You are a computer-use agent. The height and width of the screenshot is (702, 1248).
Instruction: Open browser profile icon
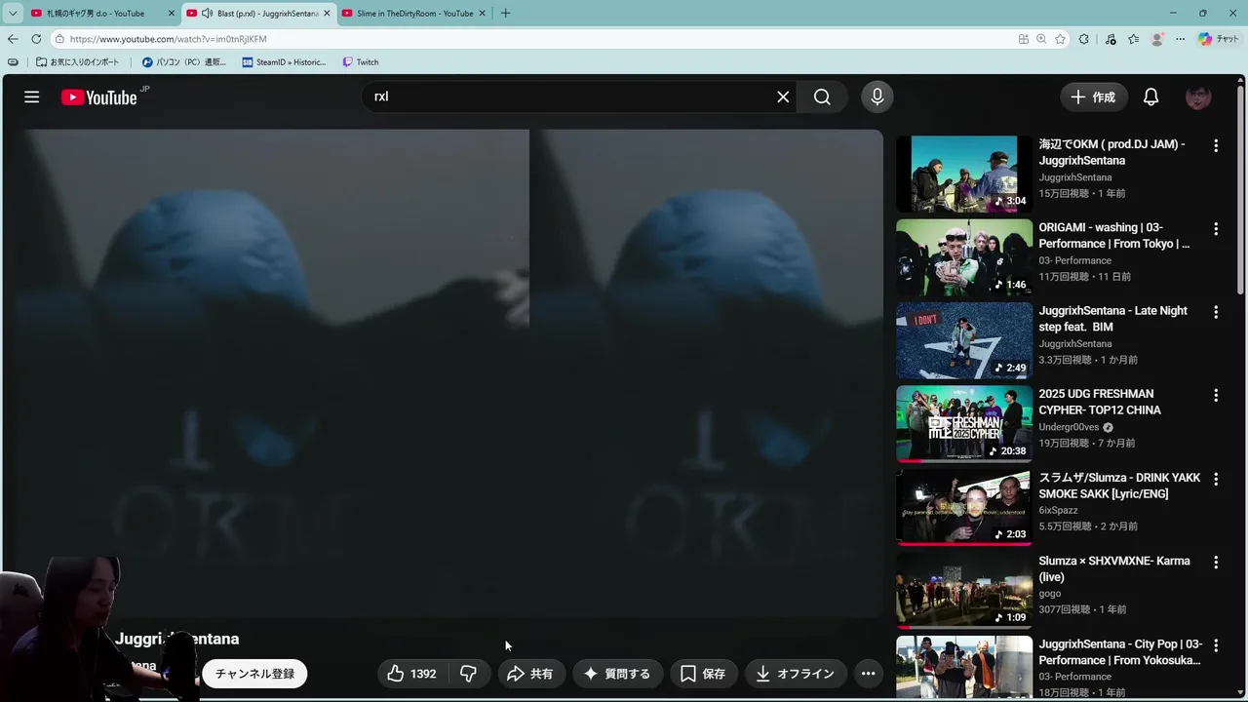click(x=1157, y=39)
